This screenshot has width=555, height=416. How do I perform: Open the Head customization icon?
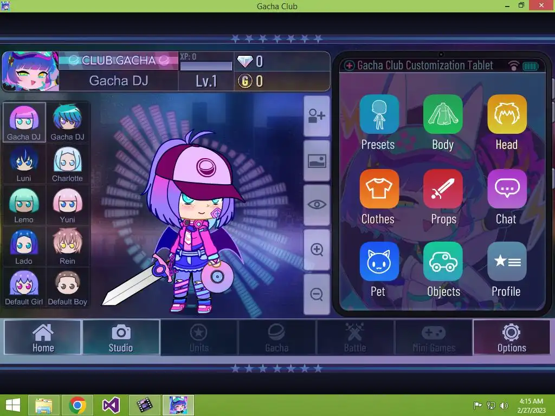pyautogui.click(x=507, y=114)
